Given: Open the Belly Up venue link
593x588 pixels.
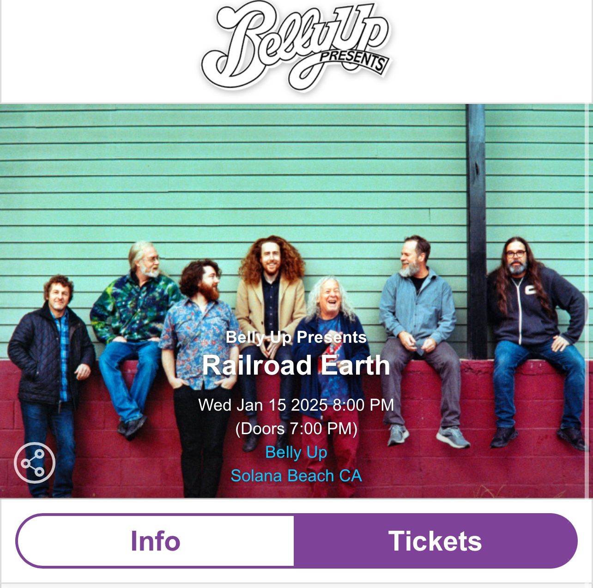Looking at the screenshot, I should click(296, 452).
